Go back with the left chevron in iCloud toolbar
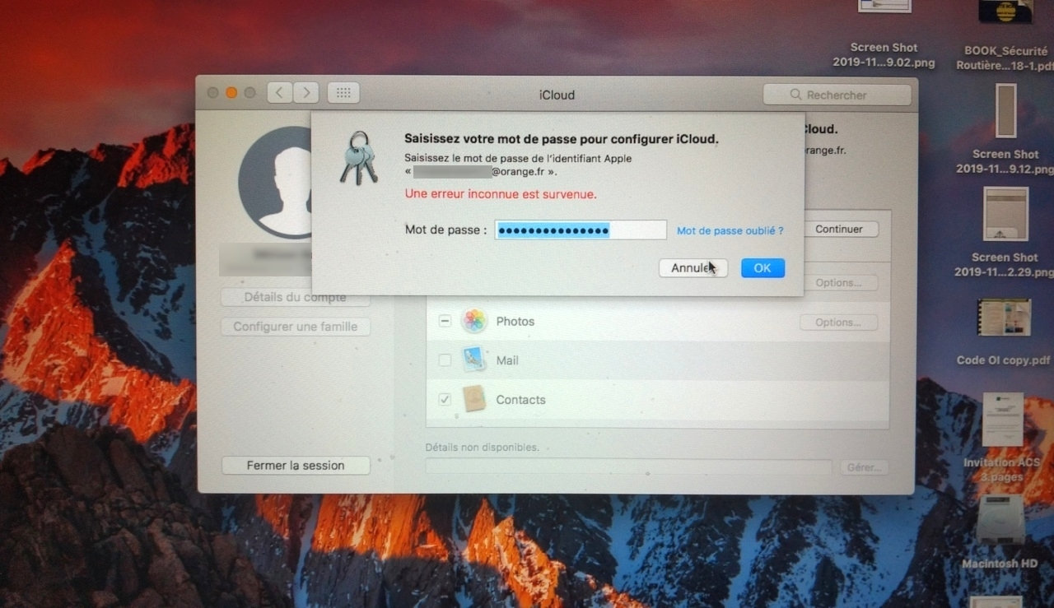Viewport: 1054px width, 608px height. pos(280,93)
